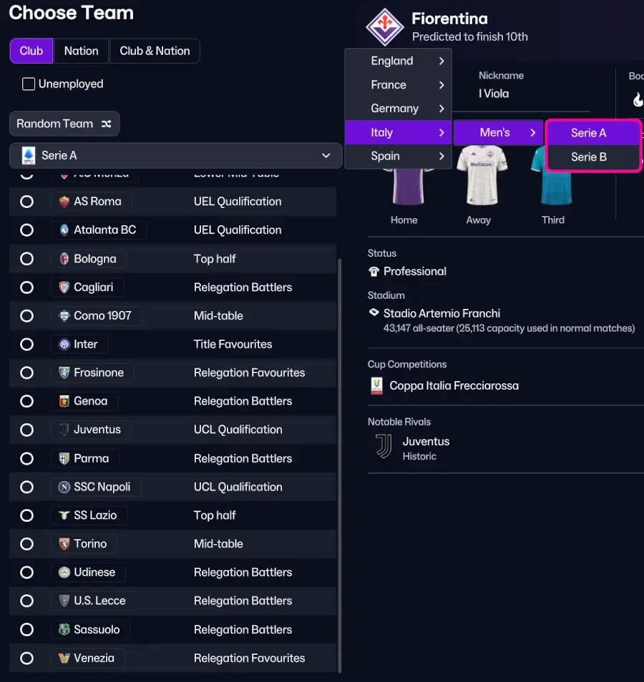Open the Stadio Artemio Franchi link
Screen dimensions: 644x682
[x=441, y=314]
